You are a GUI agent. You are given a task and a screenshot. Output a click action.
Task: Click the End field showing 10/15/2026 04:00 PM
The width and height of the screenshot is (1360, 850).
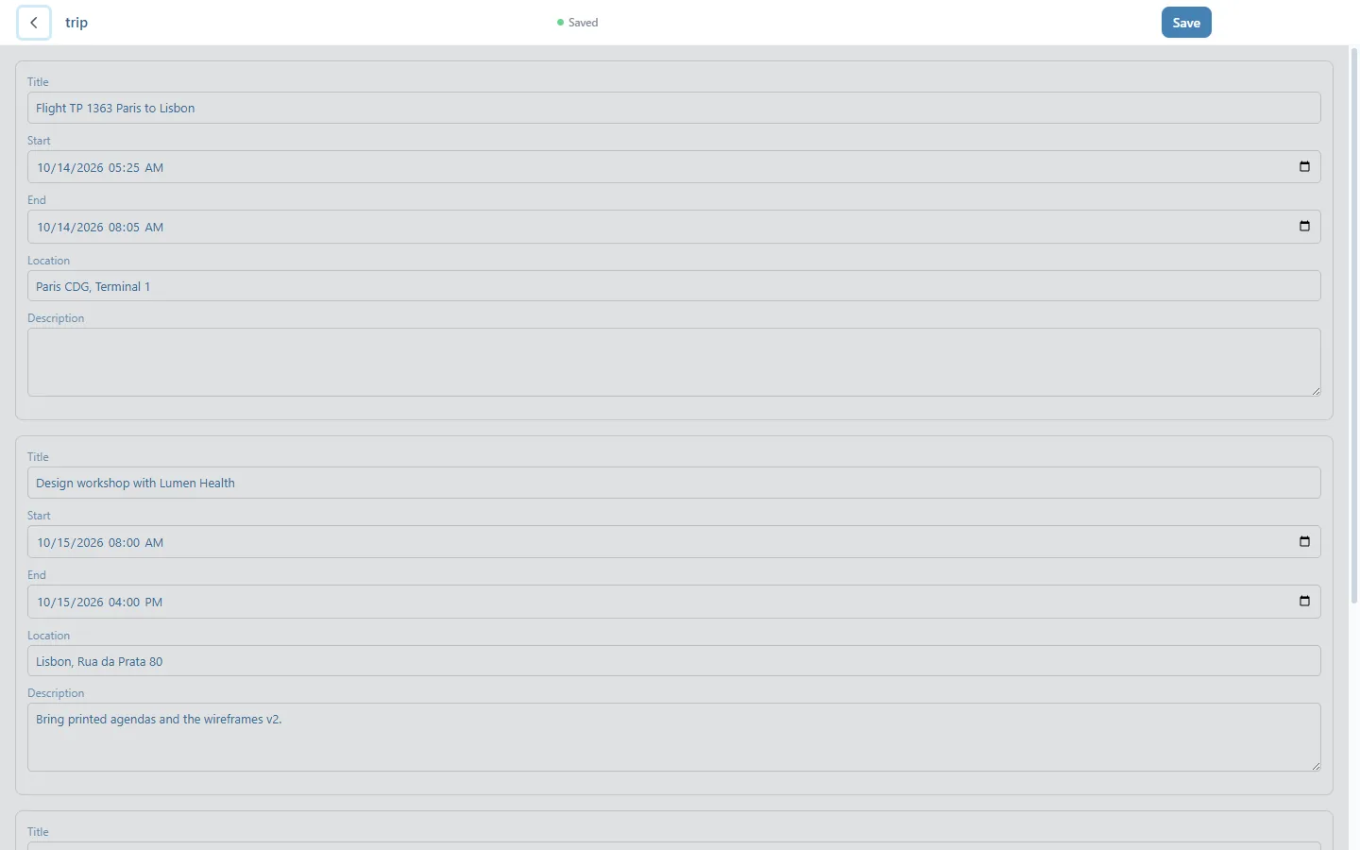(674, 602)
